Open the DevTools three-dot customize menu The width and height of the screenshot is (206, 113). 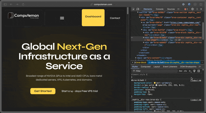point(197,9)
